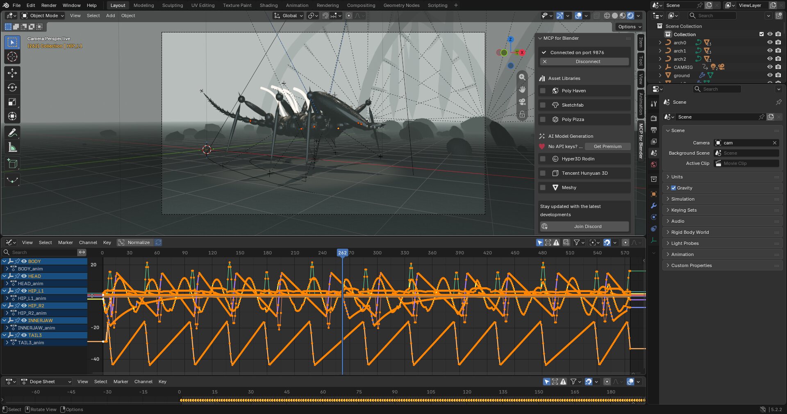Screen dimensions: 787x414
Task: Expand the Custom Properties panel
Action: tap(722, 265)
